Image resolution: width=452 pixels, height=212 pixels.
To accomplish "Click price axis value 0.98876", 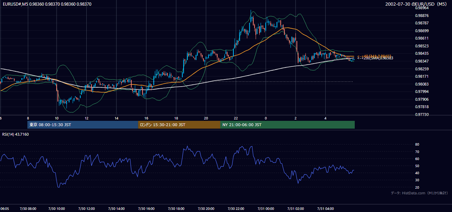I will 422,16.
